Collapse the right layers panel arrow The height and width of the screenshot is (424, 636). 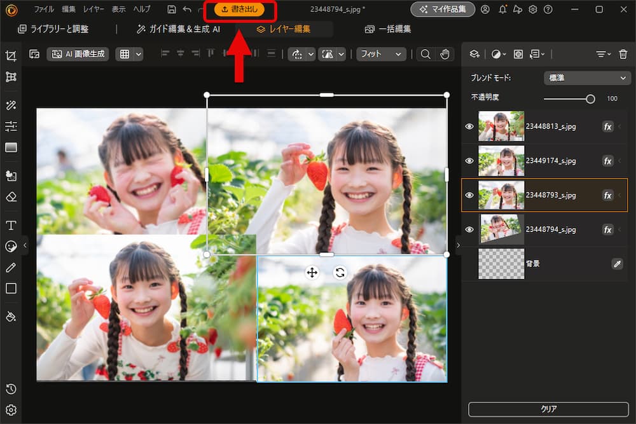pos(459,245)
